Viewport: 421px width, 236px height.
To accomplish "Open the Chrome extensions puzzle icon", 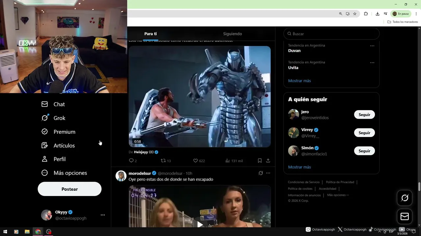I will 366,14.
